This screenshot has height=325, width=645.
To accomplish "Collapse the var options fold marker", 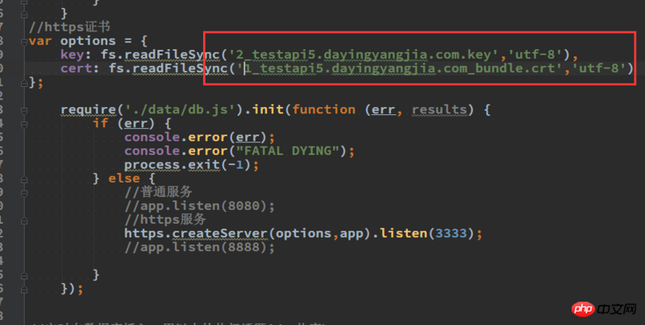I will [24, 42].
